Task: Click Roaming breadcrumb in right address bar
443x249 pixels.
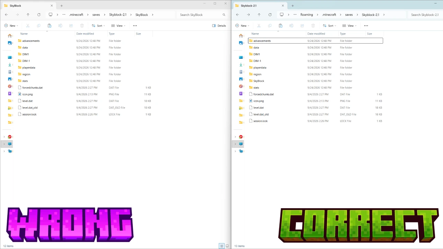Action: (307, 15)
